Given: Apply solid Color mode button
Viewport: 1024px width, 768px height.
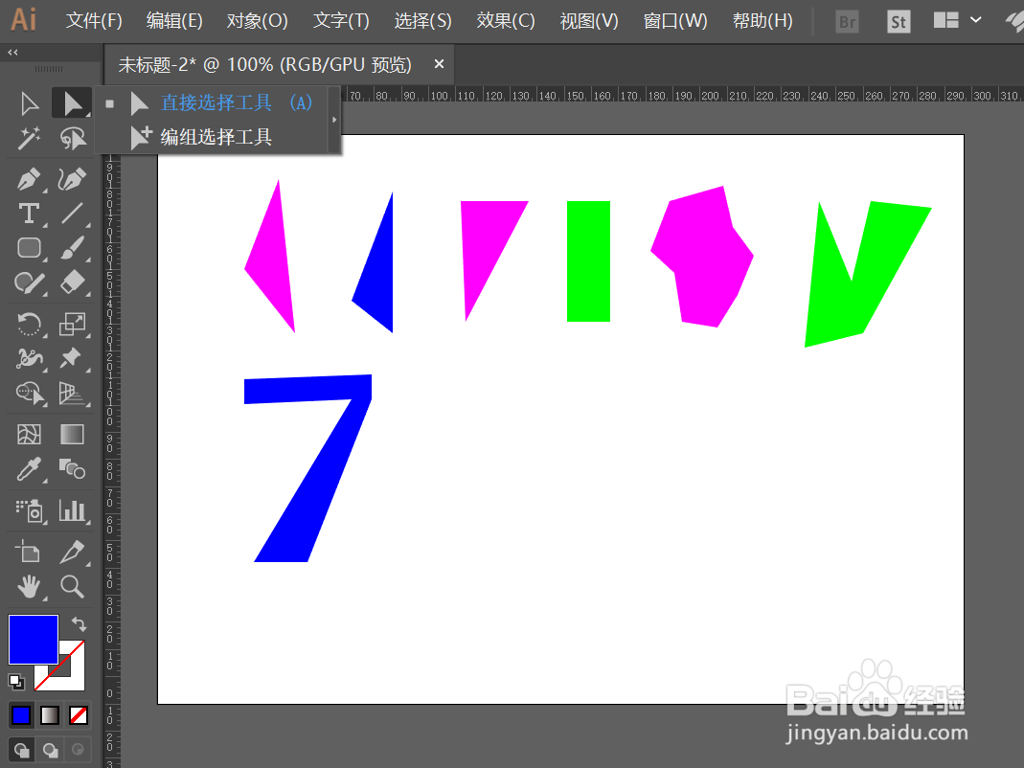Looking at the screenshot, I should click(x=21, y=715).
